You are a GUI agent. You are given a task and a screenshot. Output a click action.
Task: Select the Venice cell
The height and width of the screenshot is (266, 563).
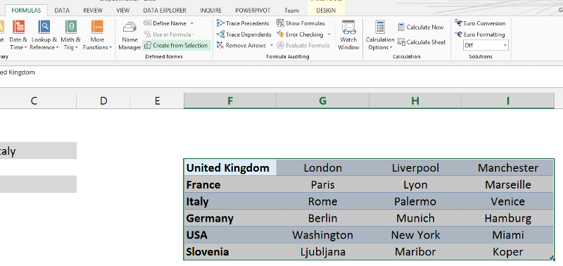tap(507, 201)
